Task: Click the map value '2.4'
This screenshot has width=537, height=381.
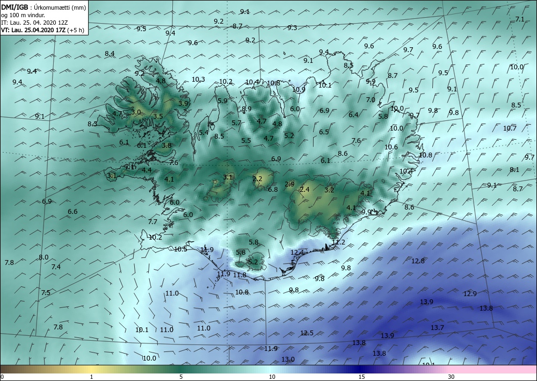Action: (304, 189)
